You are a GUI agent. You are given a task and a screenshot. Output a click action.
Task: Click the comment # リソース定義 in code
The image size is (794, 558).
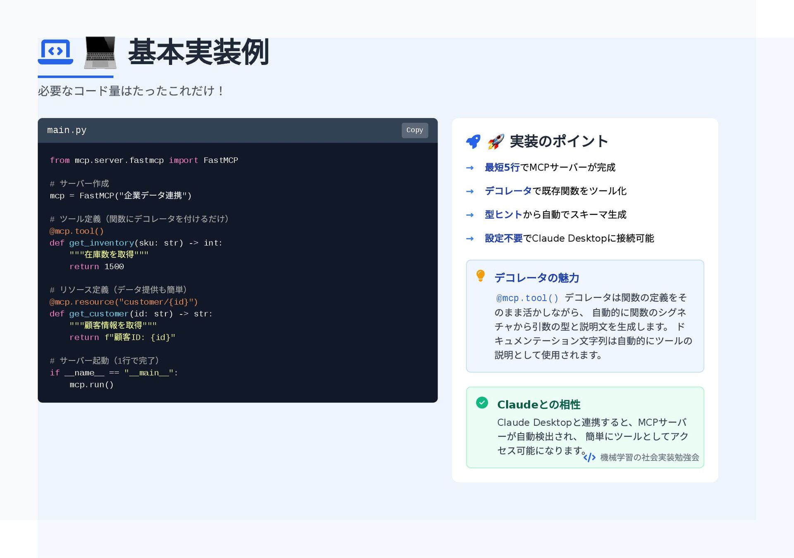pyautogui.click(x=118, y=290)
